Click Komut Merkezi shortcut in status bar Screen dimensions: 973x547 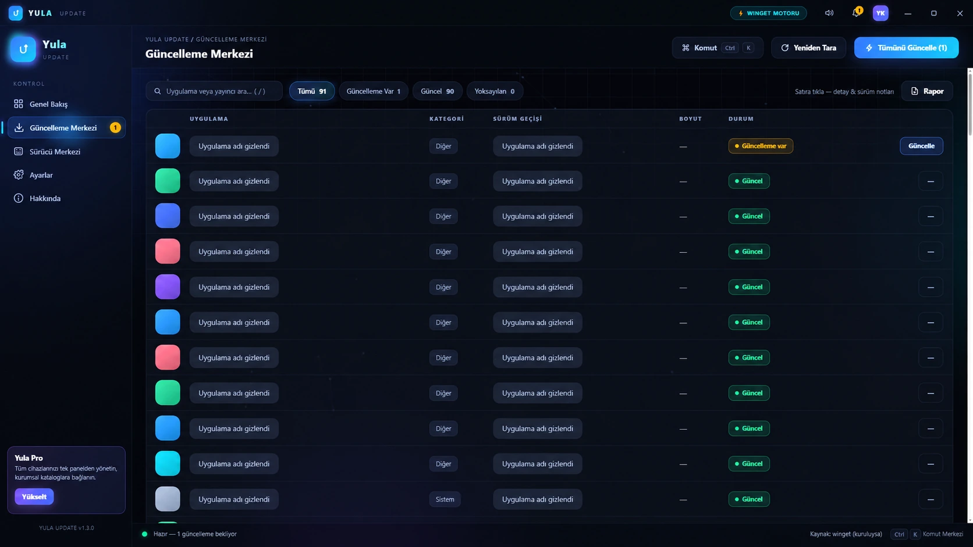926,534
